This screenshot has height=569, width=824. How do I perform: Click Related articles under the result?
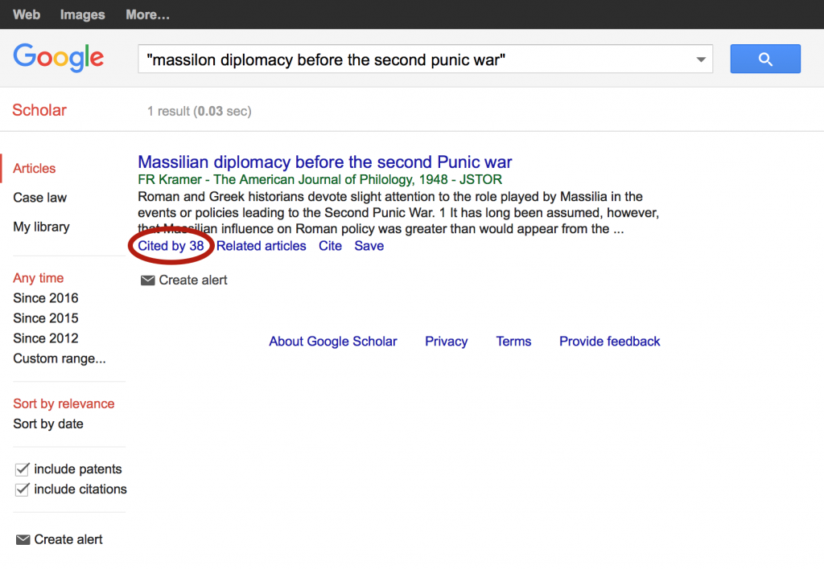[x=261, y=246]
